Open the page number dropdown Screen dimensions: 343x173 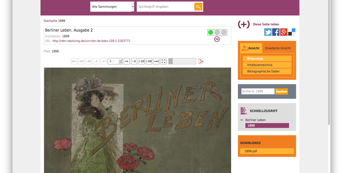click(x=115, y=62)
